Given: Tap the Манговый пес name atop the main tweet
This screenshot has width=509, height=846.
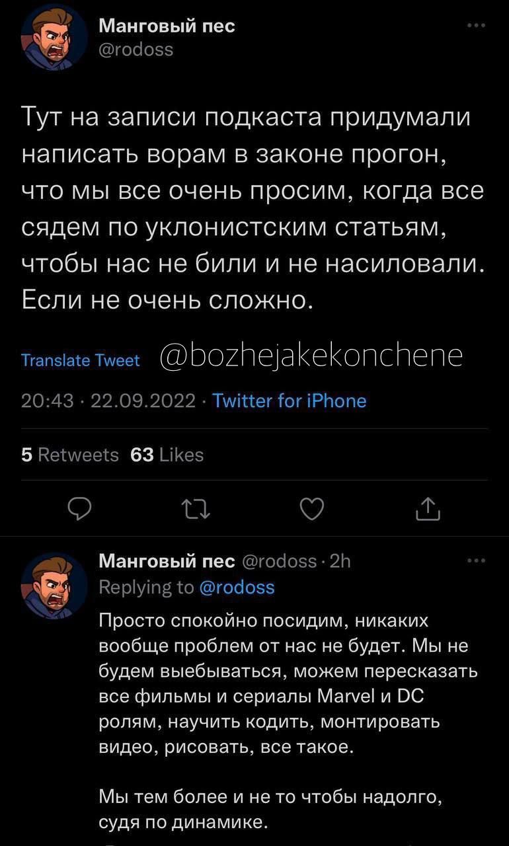Looking at the screenshot, I should 167,26.
